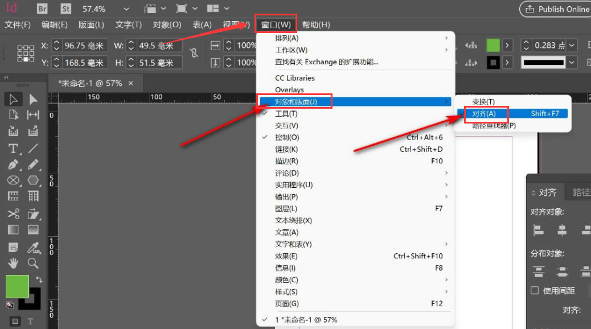This screenshot has width=591, height=329.
Task: Open the 对象(O) menu
Action: click(167, 25)
